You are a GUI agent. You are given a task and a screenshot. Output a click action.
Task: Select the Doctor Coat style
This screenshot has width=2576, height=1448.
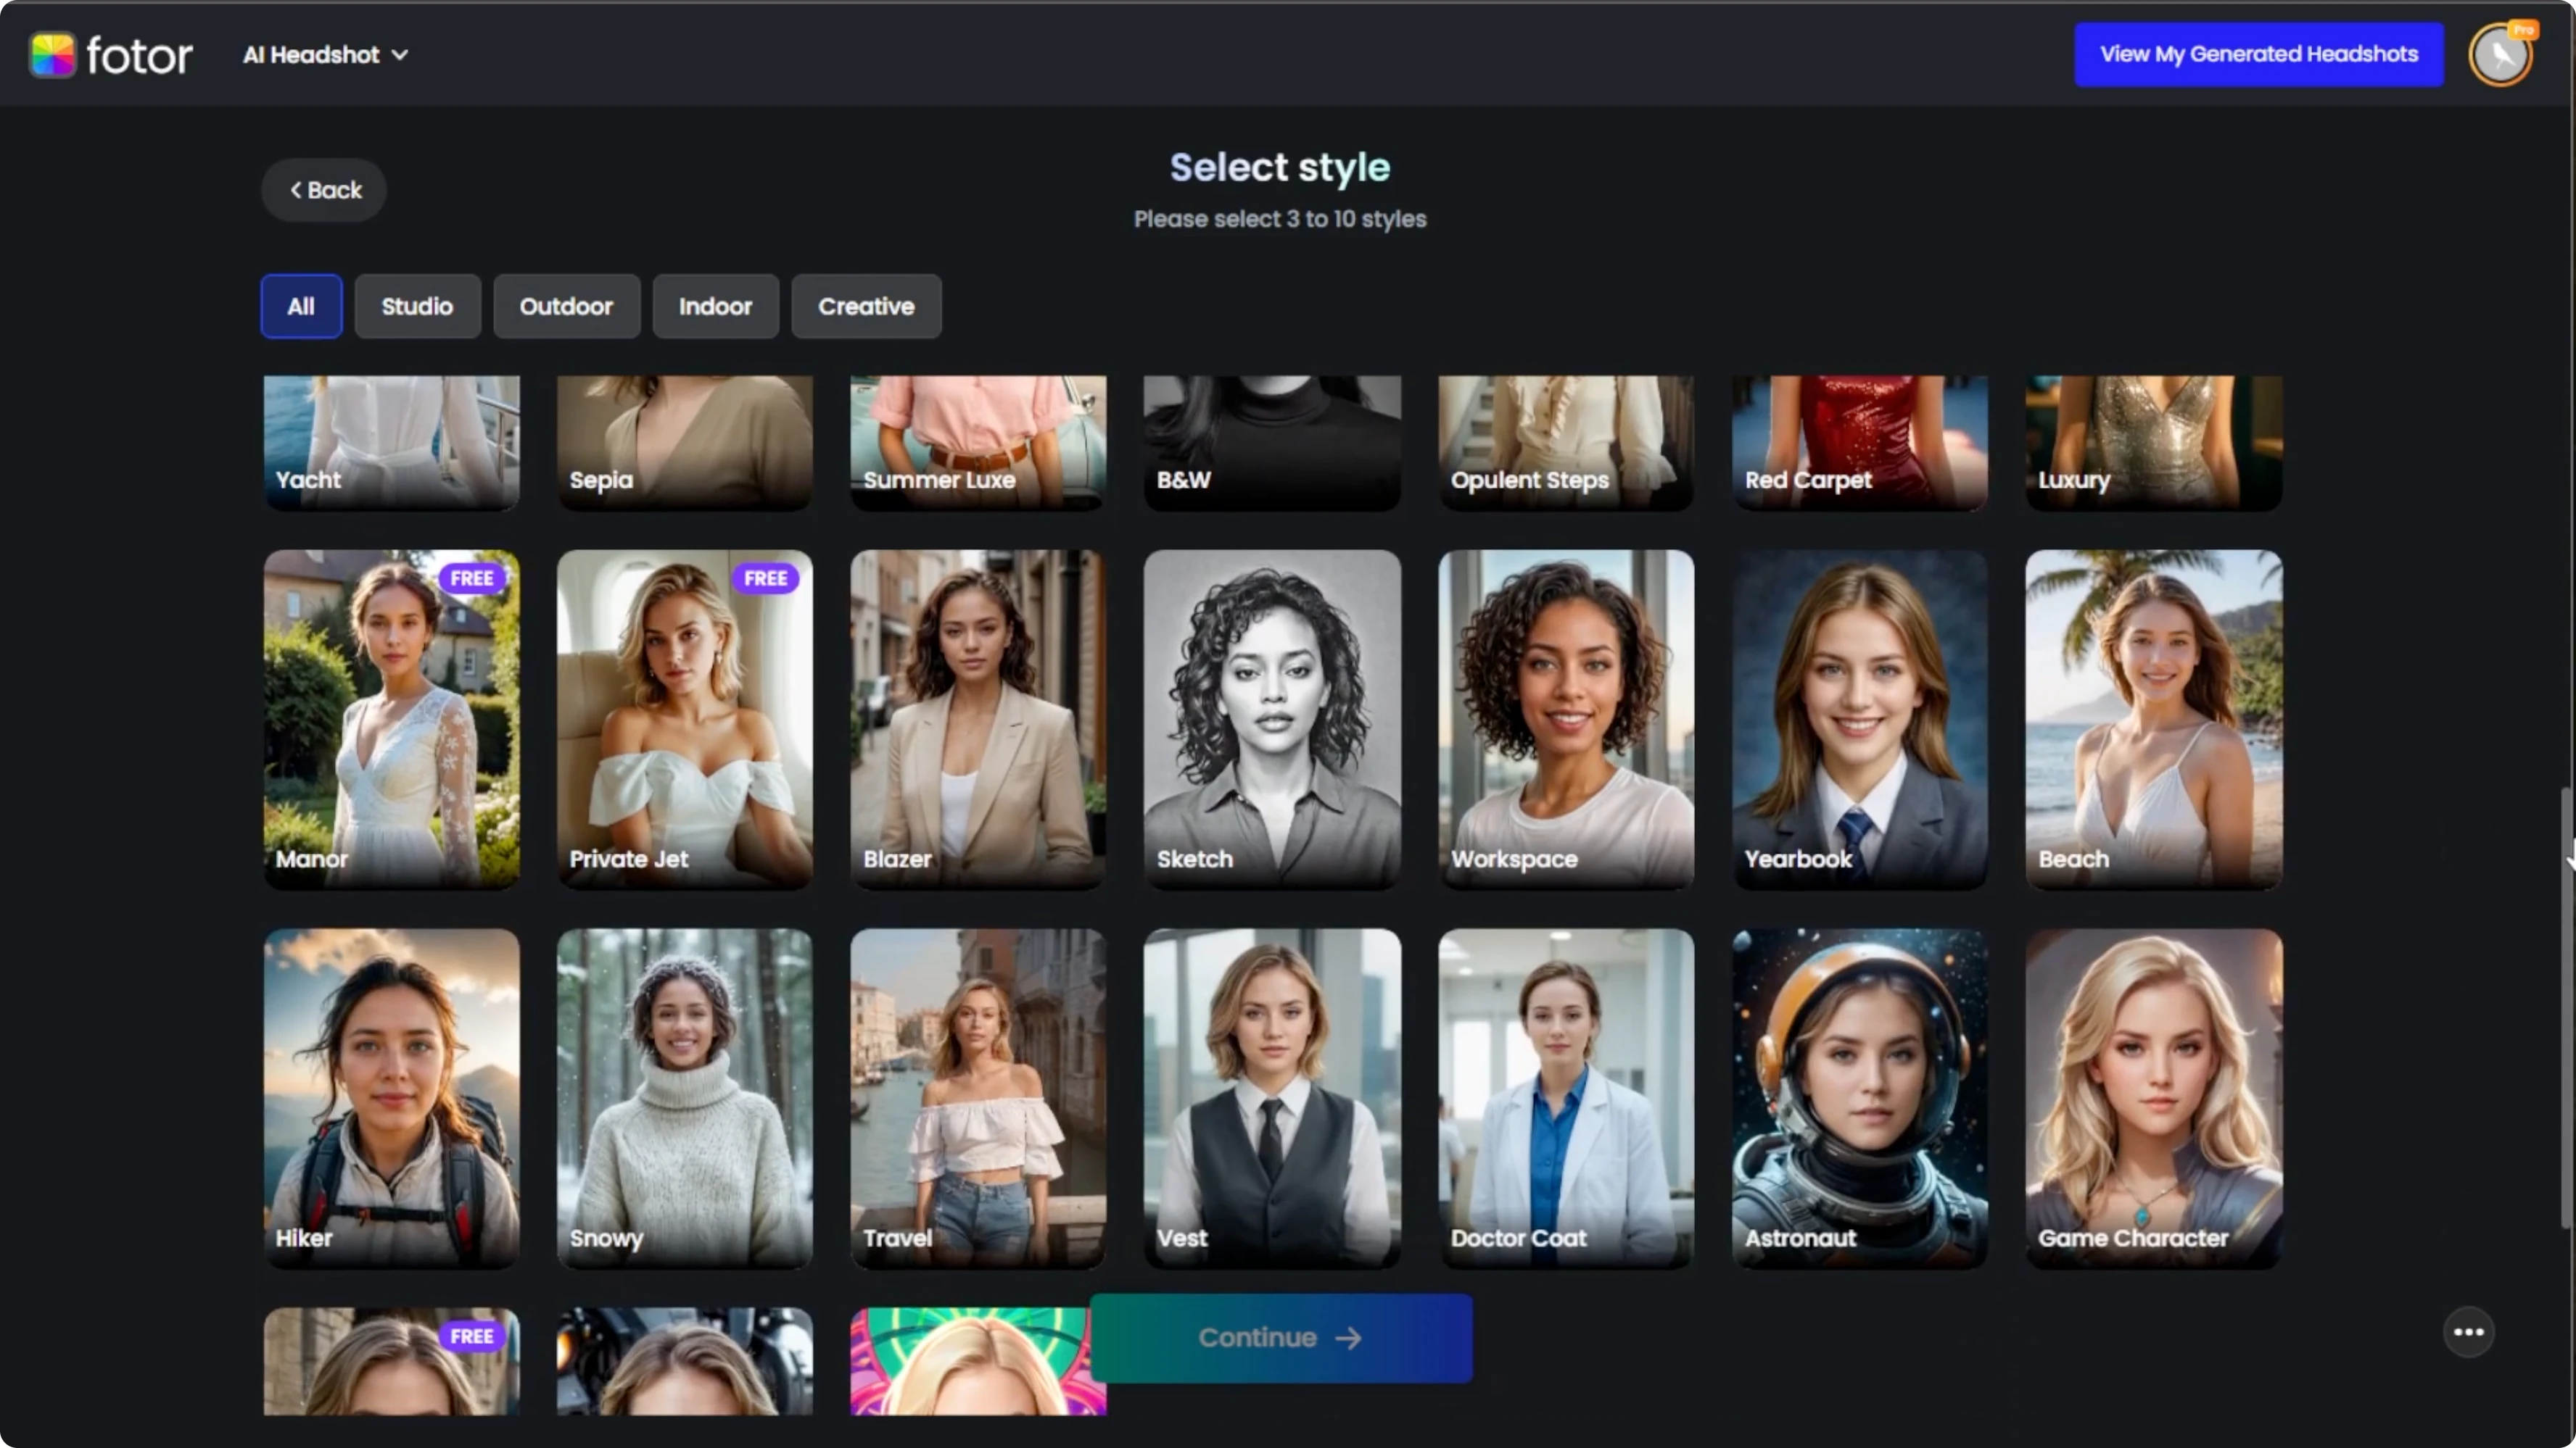coord(1566,1098)
